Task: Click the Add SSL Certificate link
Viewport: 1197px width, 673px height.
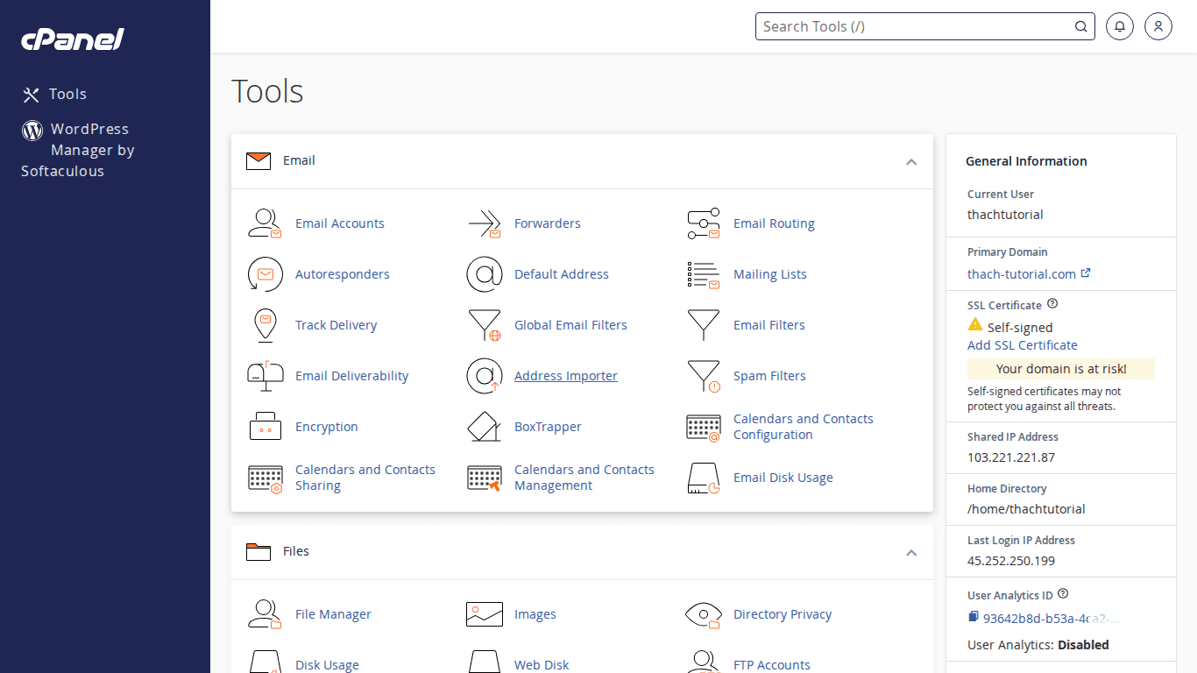Action: [x=1022, y=345]
